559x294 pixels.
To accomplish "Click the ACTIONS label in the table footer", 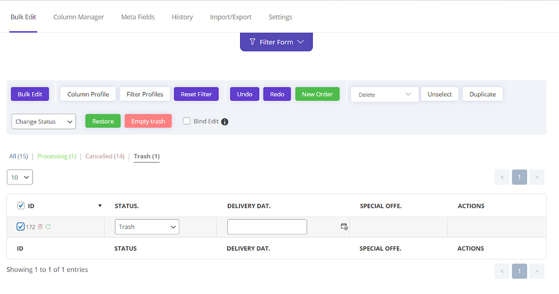I will pos(470,248).
